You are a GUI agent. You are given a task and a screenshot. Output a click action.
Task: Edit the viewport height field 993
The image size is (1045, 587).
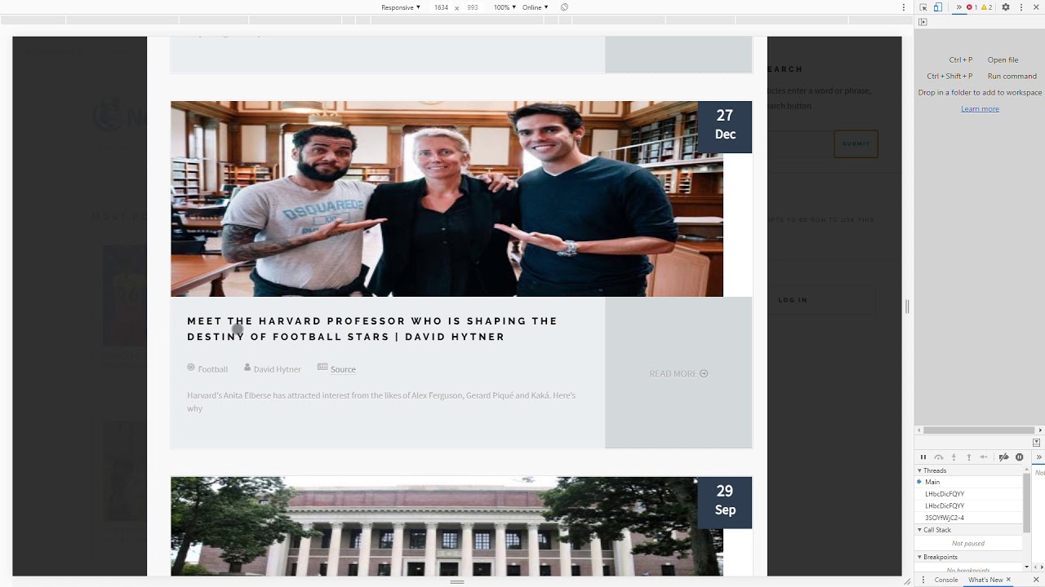[472, 7]
